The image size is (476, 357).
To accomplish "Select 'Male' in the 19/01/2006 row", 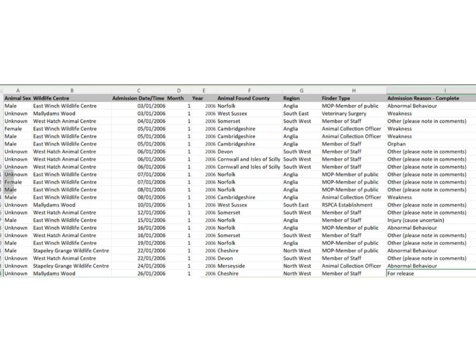I will point(18,243).
